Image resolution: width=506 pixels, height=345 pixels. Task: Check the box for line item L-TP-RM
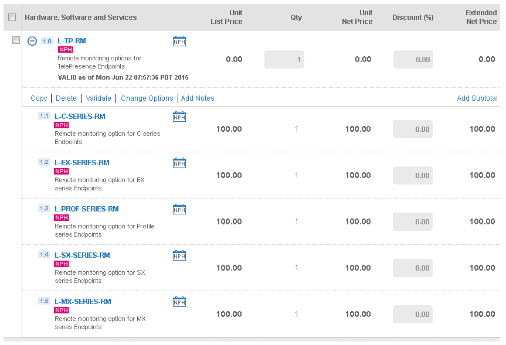pos(16,40)
